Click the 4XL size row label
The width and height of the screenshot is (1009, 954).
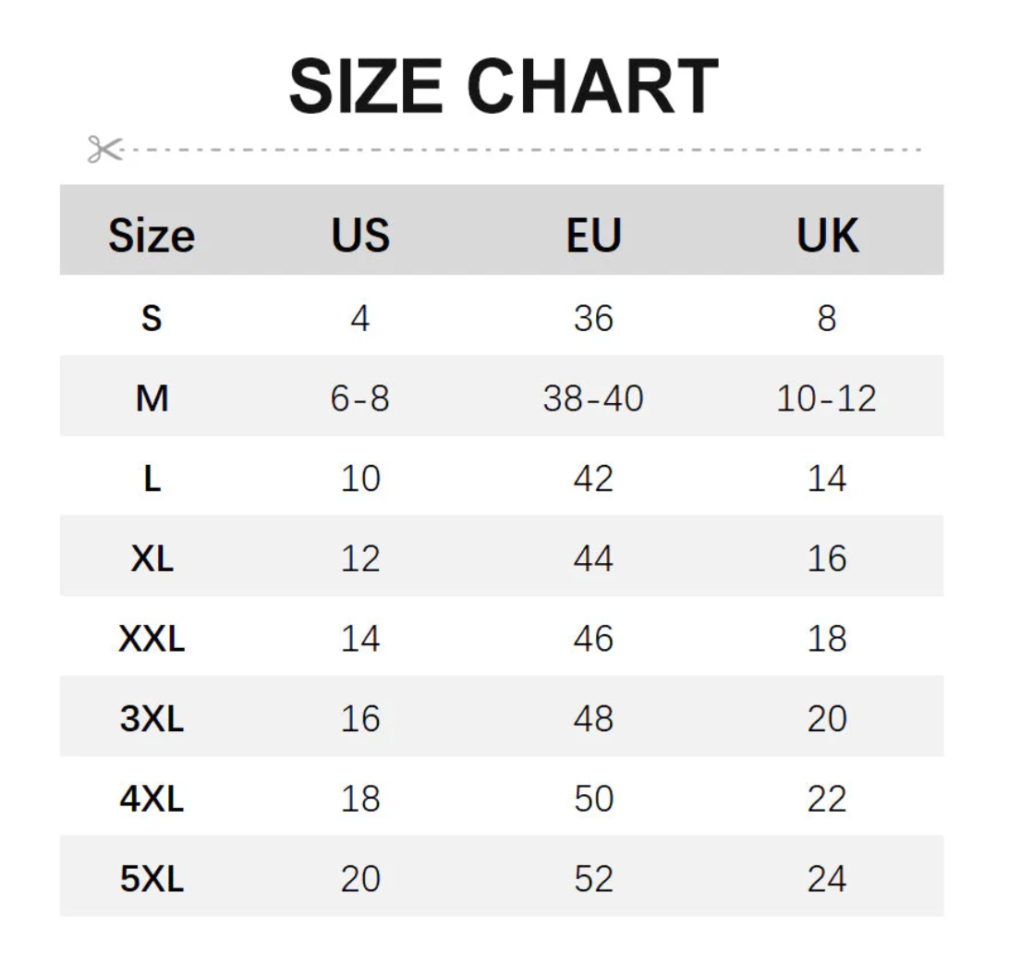click(152, 799)
